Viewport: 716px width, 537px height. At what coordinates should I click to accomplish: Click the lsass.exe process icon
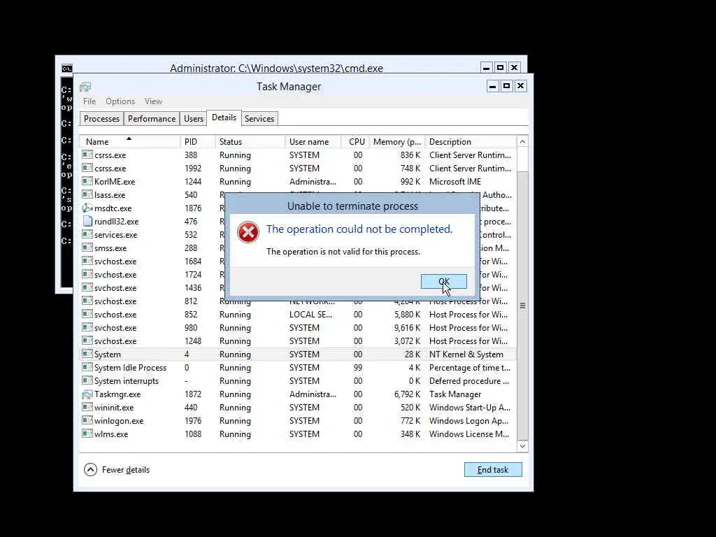click(x=87, y=194)
